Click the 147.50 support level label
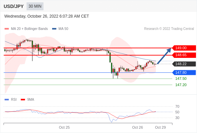 (x=181, y=78)
